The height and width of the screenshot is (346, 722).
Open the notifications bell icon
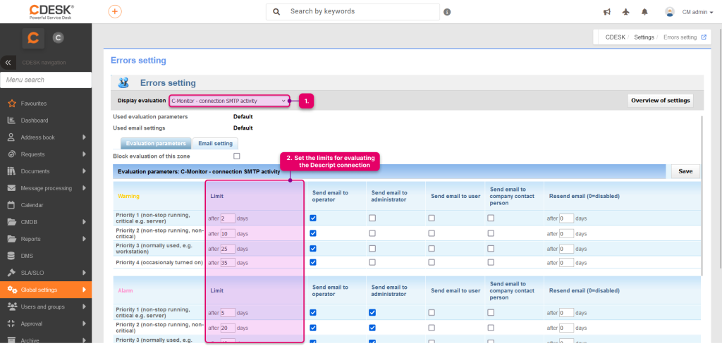[644, 13]
